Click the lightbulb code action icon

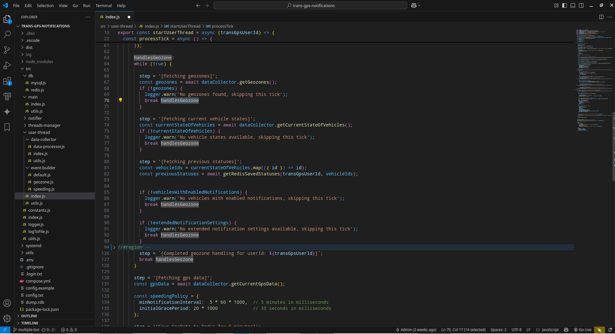click(x=121, y=100)
